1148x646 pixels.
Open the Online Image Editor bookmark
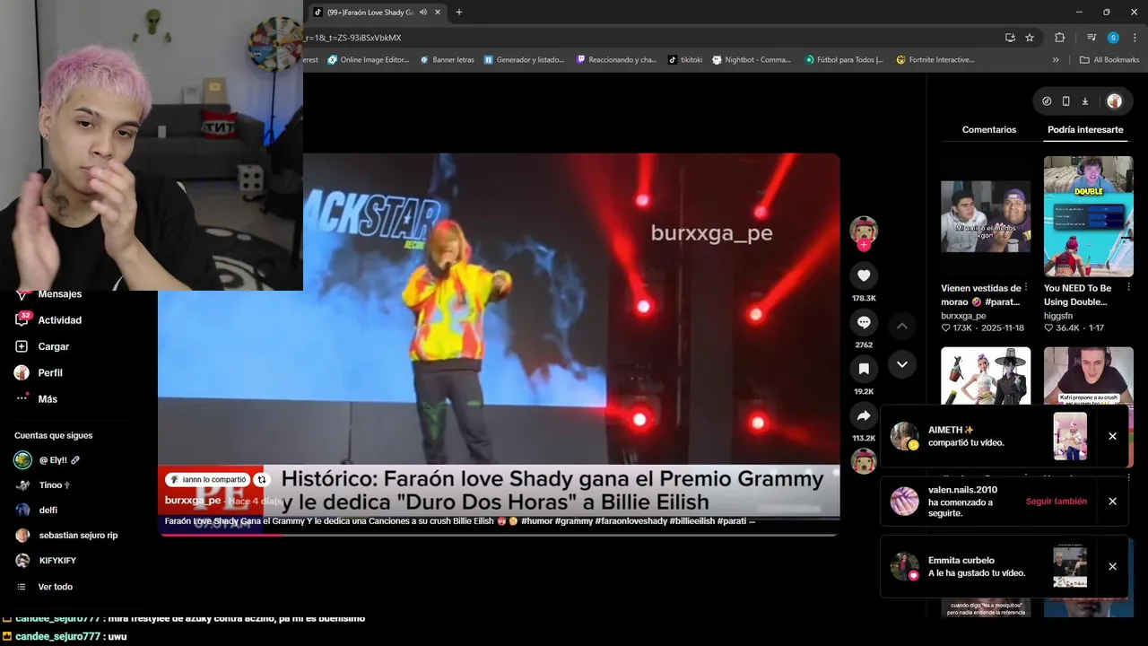tap(369, 60)
